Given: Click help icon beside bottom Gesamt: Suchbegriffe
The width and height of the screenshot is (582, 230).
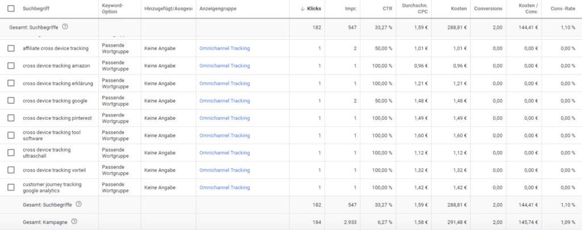Looking at the screenshot, I should tap(78, 204).
